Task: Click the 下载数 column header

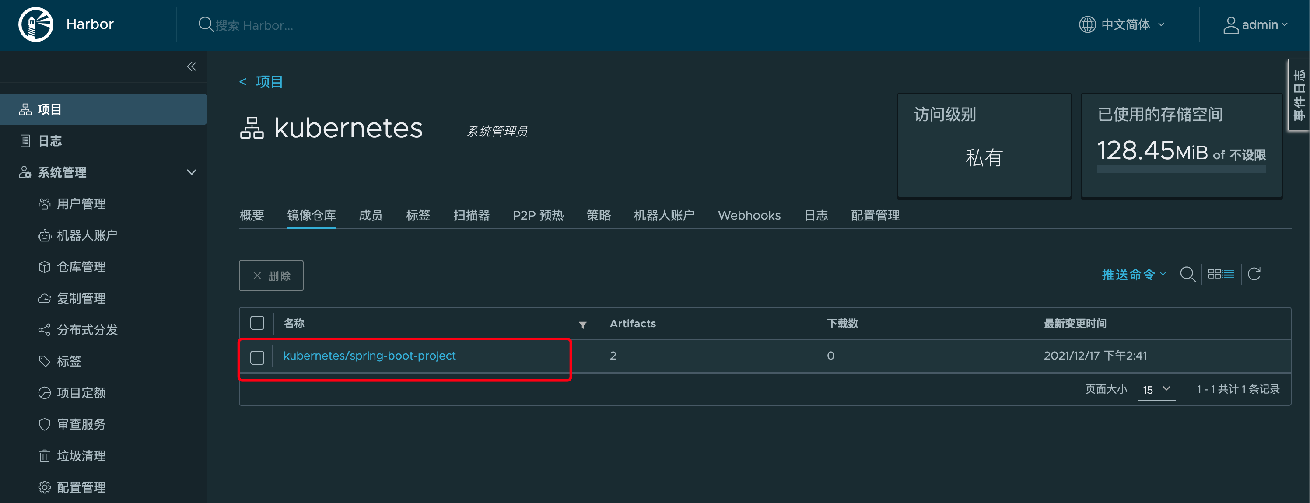Action: coord(842,324)
